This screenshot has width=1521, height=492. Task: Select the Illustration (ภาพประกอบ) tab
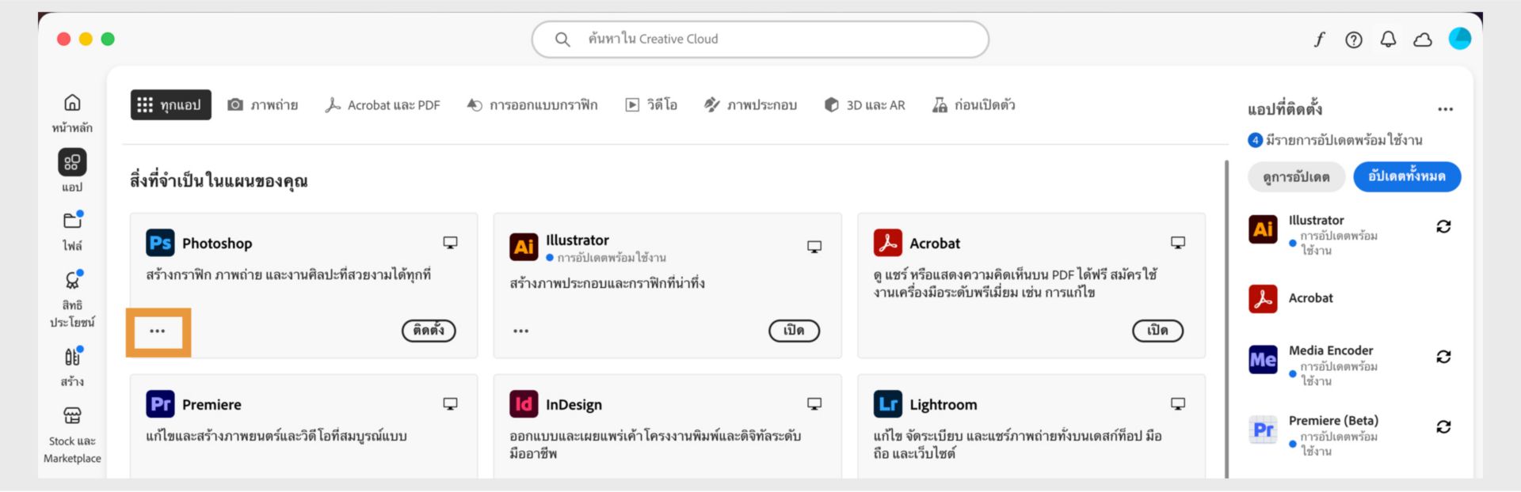click(x=750, y=104)
